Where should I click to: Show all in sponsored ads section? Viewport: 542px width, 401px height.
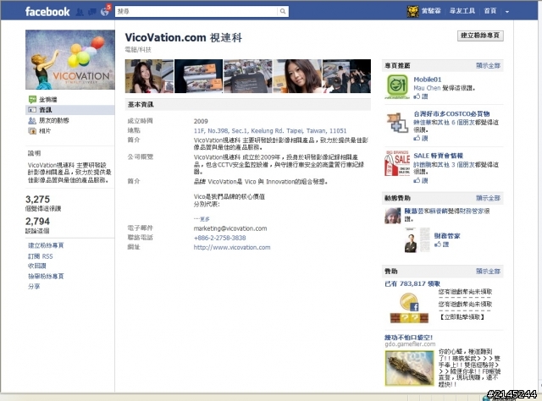488,271
